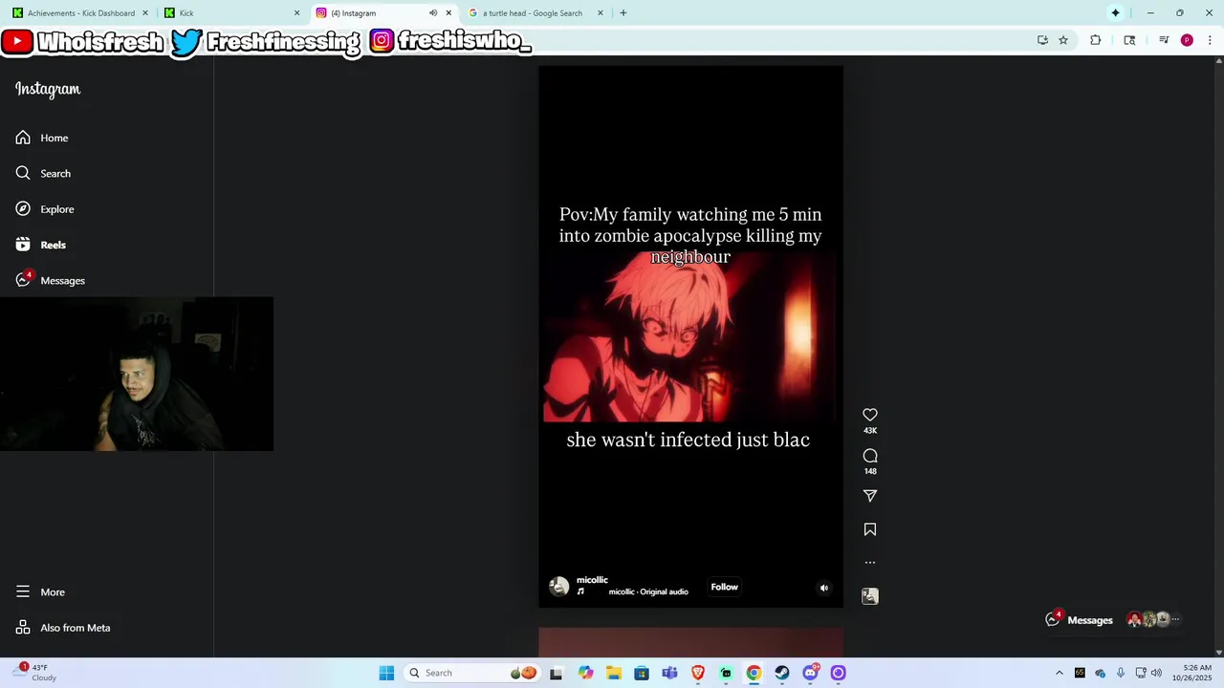Viewport: 1224px width, 688px height.
Task: Expand the system tray hidden icons chevron
Action: point(1059,673)
